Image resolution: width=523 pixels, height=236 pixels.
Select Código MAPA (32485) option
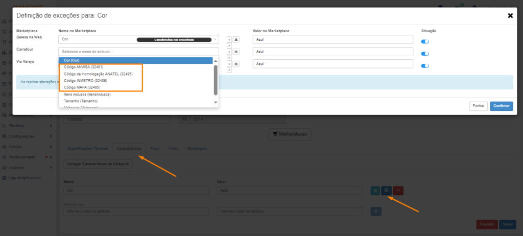[x=136, y=87]
